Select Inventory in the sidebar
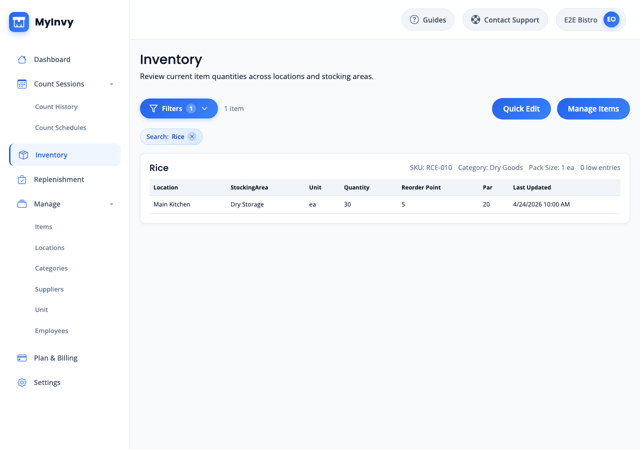 click(64, 155)
